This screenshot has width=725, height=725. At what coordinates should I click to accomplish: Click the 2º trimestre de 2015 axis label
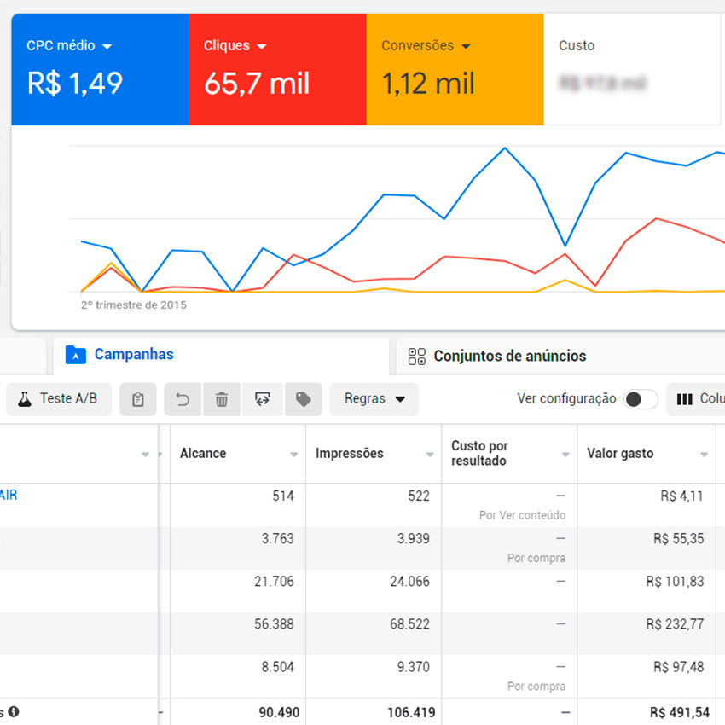[134, 305]
